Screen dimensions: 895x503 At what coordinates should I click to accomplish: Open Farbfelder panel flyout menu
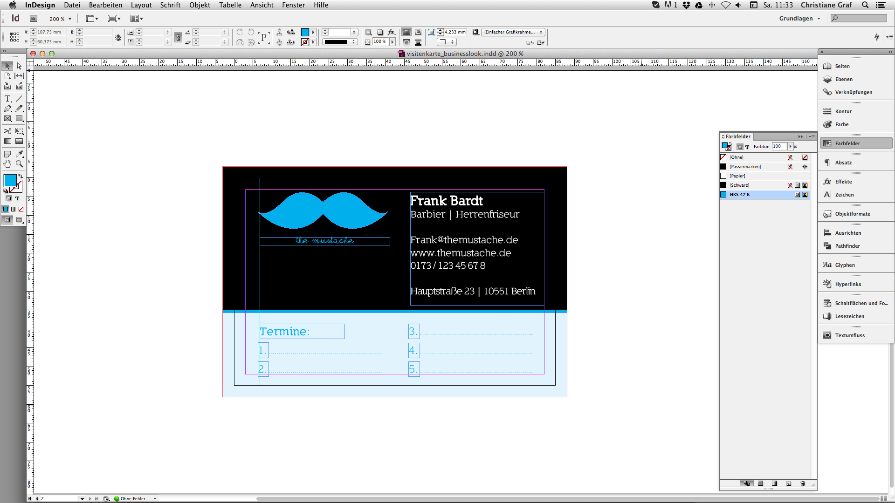tap(812, 136)
